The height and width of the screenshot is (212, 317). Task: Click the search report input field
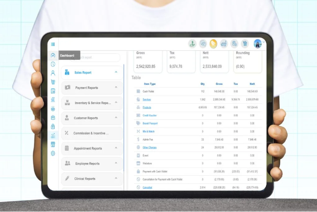click(x=99, y=57)
